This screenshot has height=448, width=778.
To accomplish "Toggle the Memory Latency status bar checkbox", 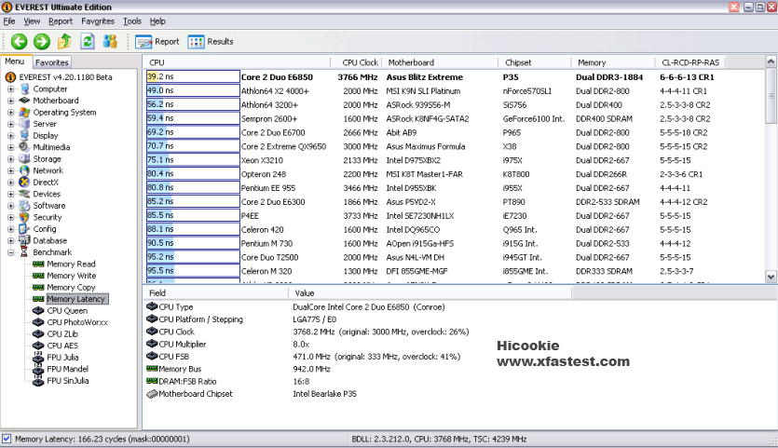I will tap(7, 439).
